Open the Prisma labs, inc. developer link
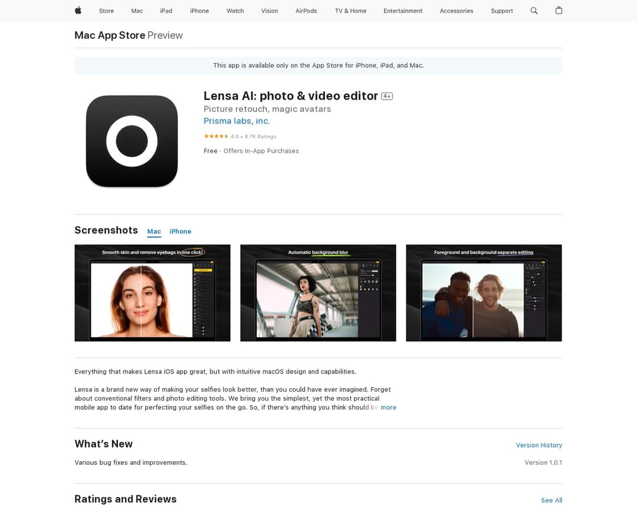Image resolution: width=637 pixels, height=509 pixels. click(236, 121)
